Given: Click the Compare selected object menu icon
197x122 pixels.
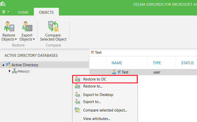Looking at the screenshot, I should pyautogui.click(x=77, y=110).
